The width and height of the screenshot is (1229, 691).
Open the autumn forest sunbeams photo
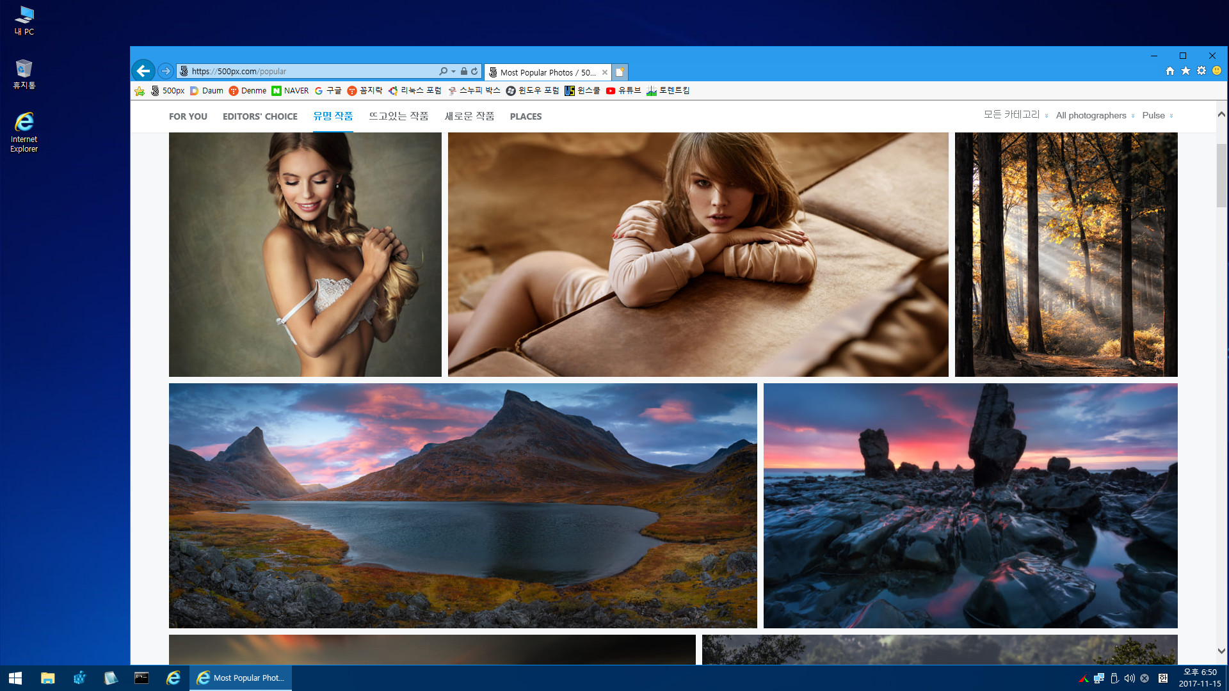point(1066,255)
